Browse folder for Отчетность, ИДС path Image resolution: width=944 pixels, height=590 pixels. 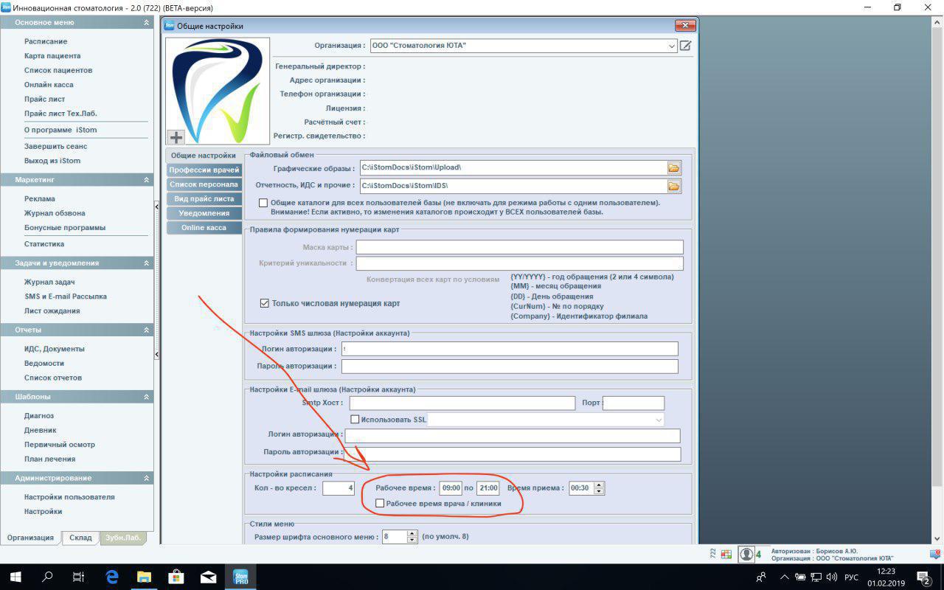(x=673, y=186)
